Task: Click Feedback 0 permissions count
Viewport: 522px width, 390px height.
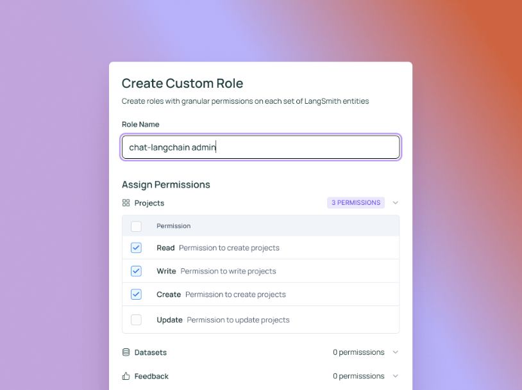Action: coord(358,376)
